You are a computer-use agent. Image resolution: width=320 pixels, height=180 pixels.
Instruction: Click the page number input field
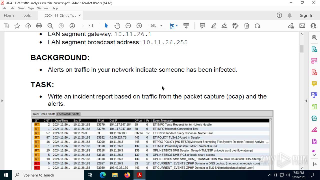(x=83, y=26)
